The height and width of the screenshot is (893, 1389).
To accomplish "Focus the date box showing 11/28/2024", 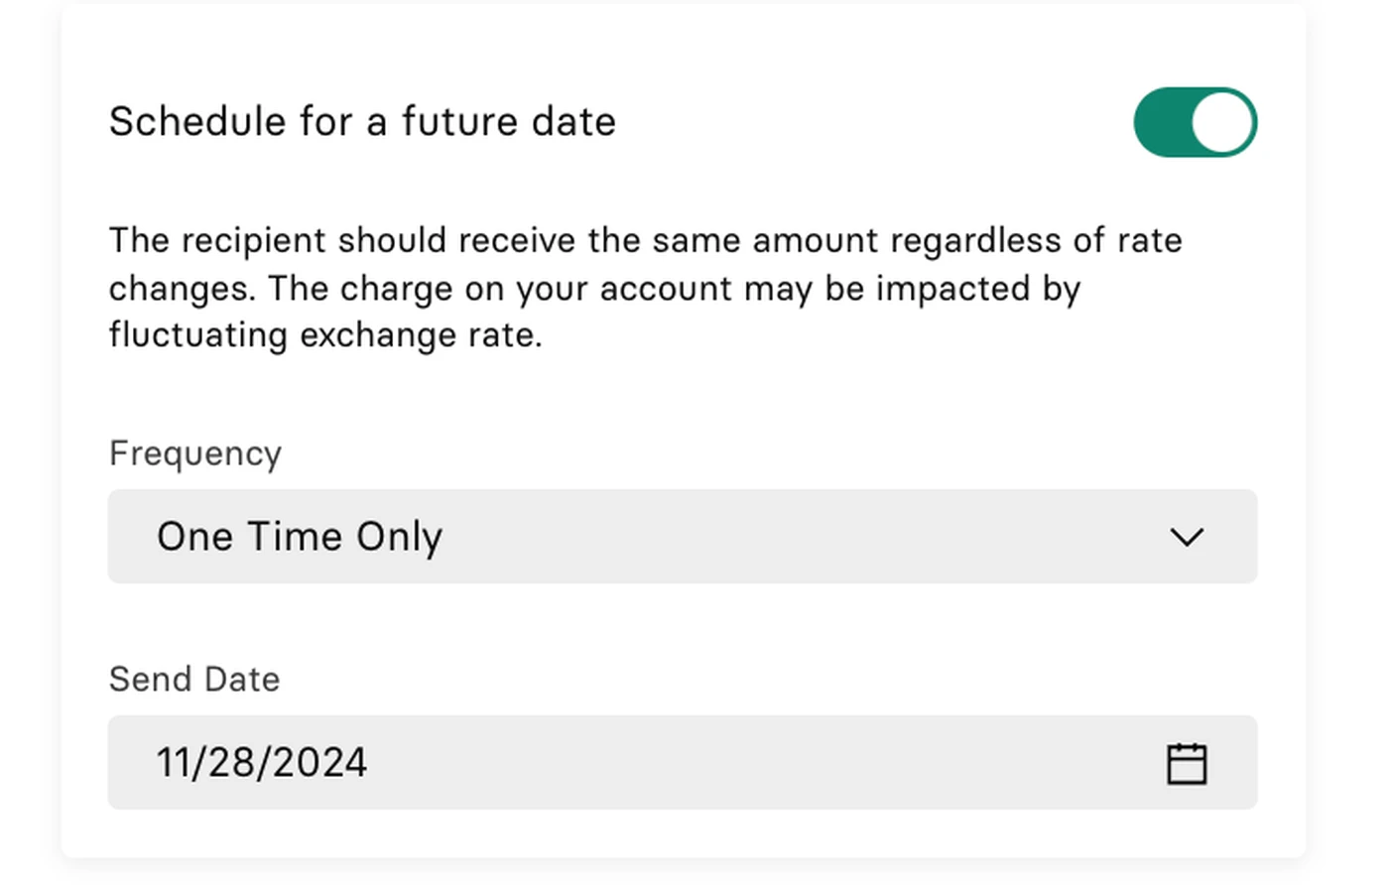I will click(683, 762).
